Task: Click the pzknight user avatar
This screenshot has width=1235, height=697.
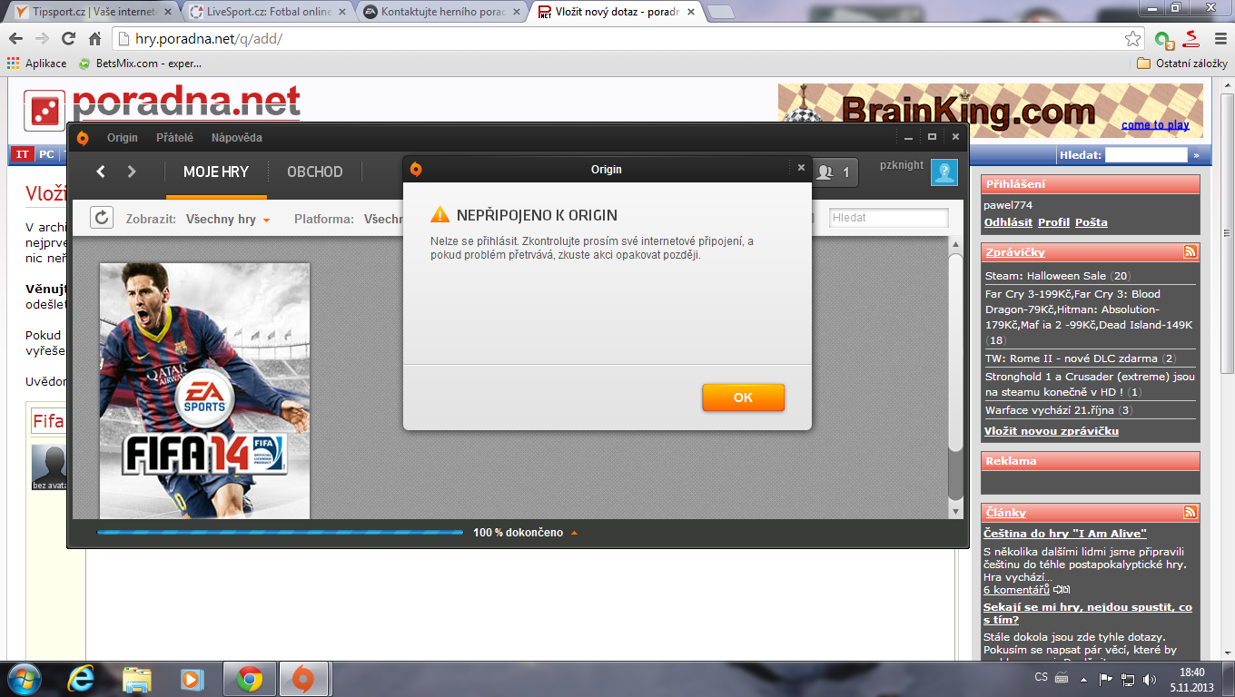Action: 944,172
